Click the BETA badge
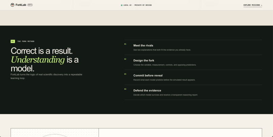Image resolution: width=273 pixels, height=137 pixels. click(30, 5)
